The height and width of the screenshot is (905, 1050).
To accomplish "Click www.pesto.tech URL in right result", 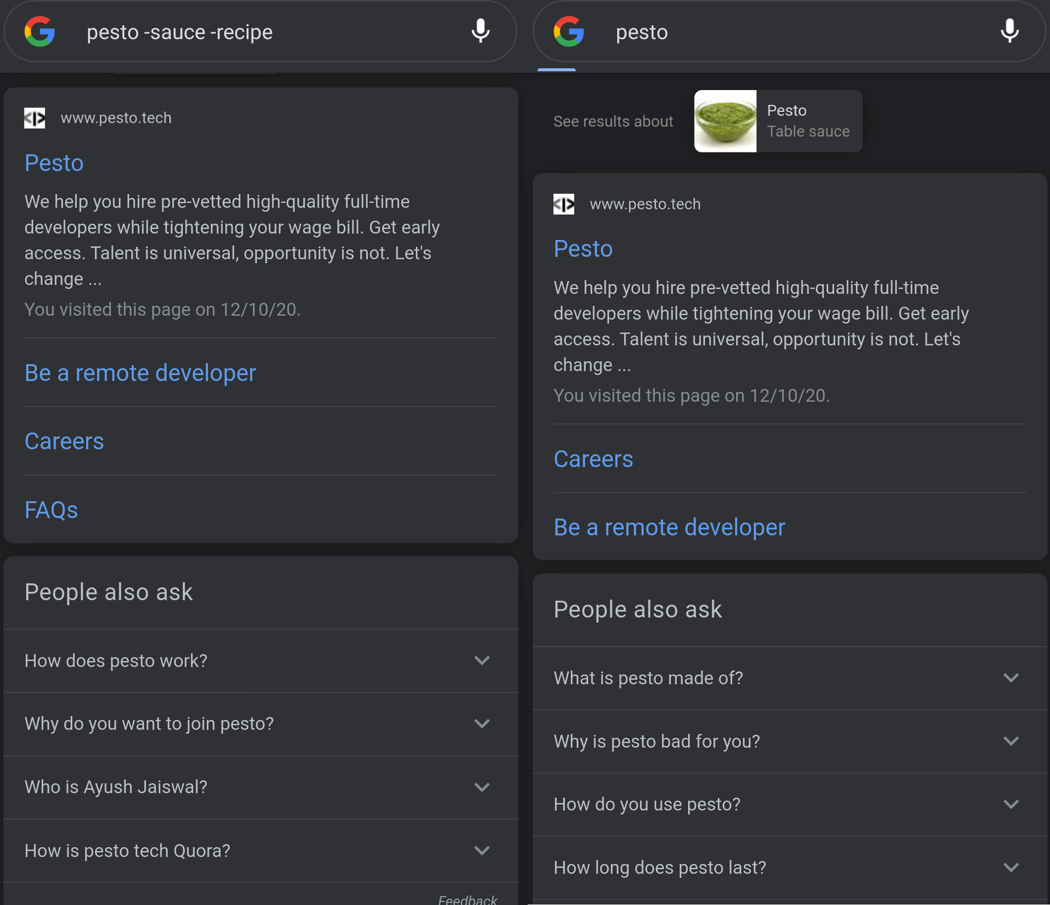I will click(x=645, y=204).
